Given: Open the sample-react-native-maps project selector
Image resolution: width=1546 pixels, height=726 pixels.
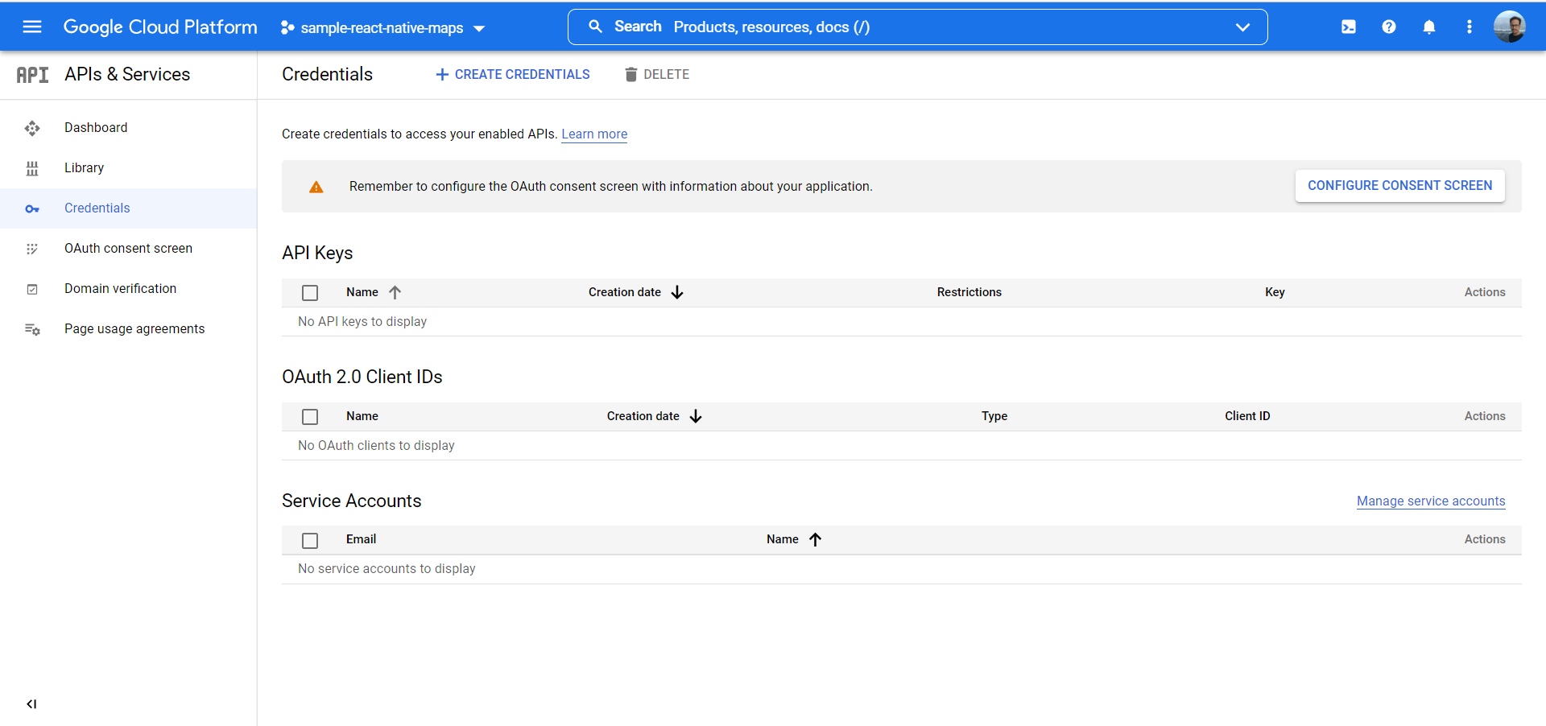Looking at the screenshot, I should (x=383, y=27).
